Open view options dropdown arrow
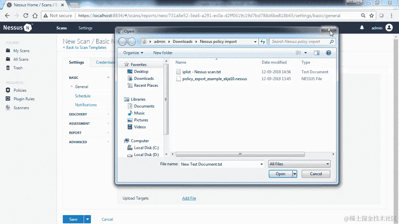 click(x=305, y=53)
